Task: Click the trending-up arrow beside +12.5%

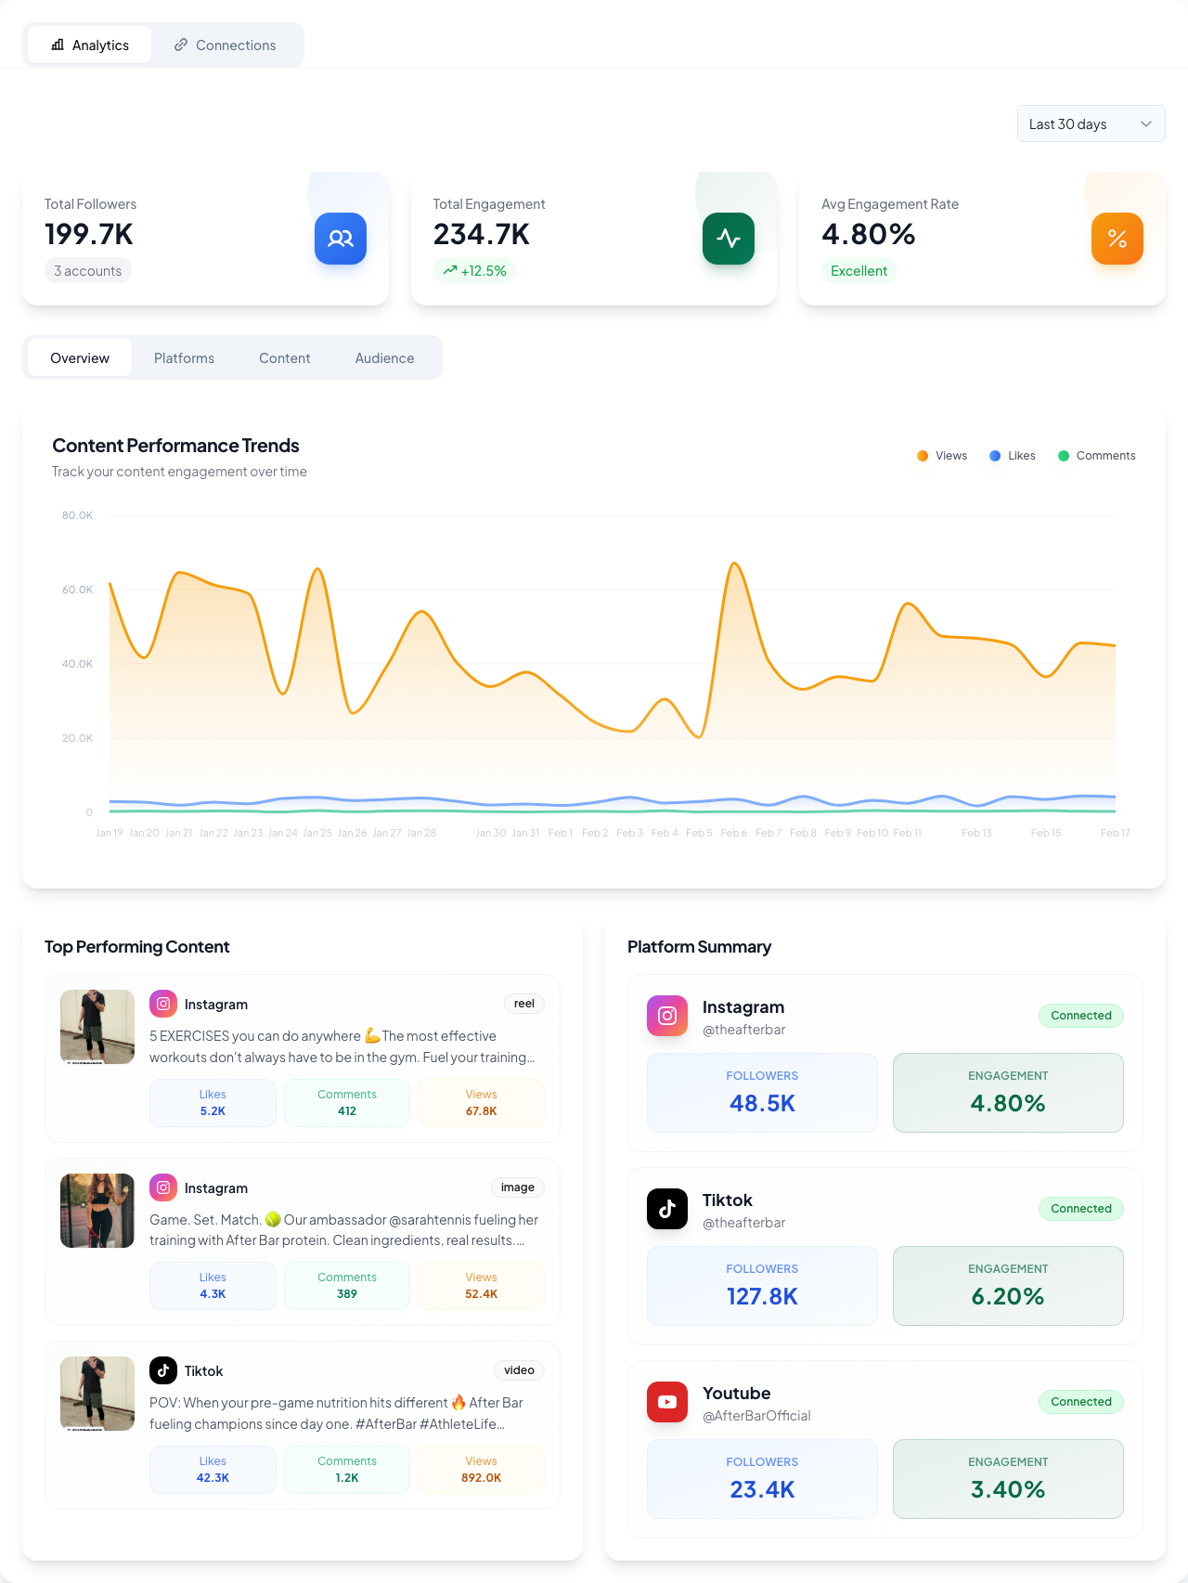Action: click(x=450, y=270)
